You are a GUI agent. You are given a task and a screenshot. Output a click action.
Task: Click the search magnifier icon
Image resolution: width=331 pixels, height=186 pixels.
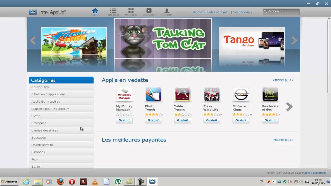tap(265, 12)
